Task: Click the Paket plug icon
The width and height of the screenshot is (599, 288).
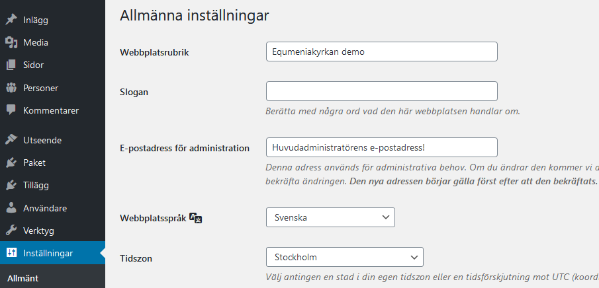Action: (11, 163)
